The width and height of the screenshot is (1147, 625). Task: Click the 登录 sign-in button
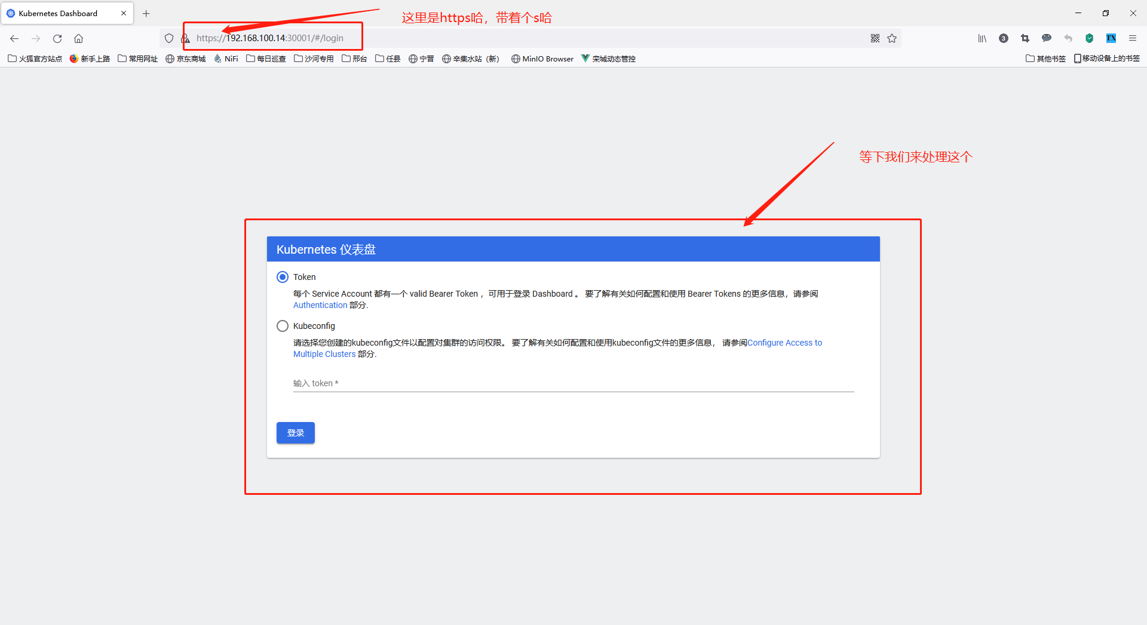pos(296,433)
